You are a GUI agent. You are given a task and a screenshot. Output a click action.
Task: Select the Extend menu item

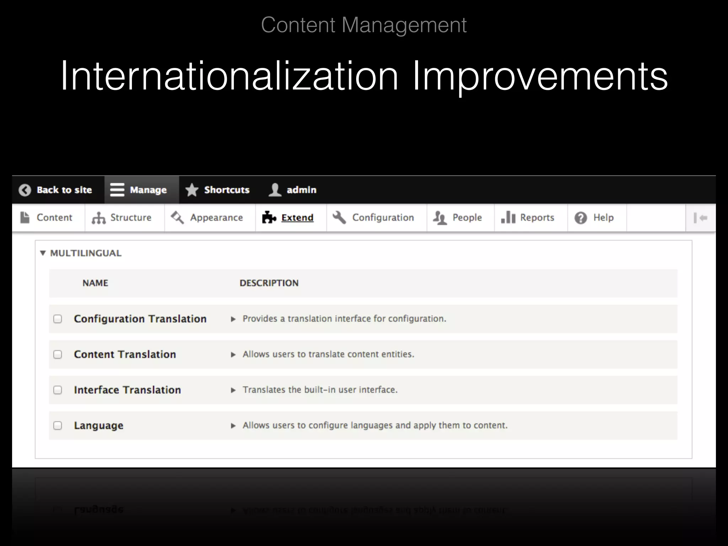click(x=291, y=218)
